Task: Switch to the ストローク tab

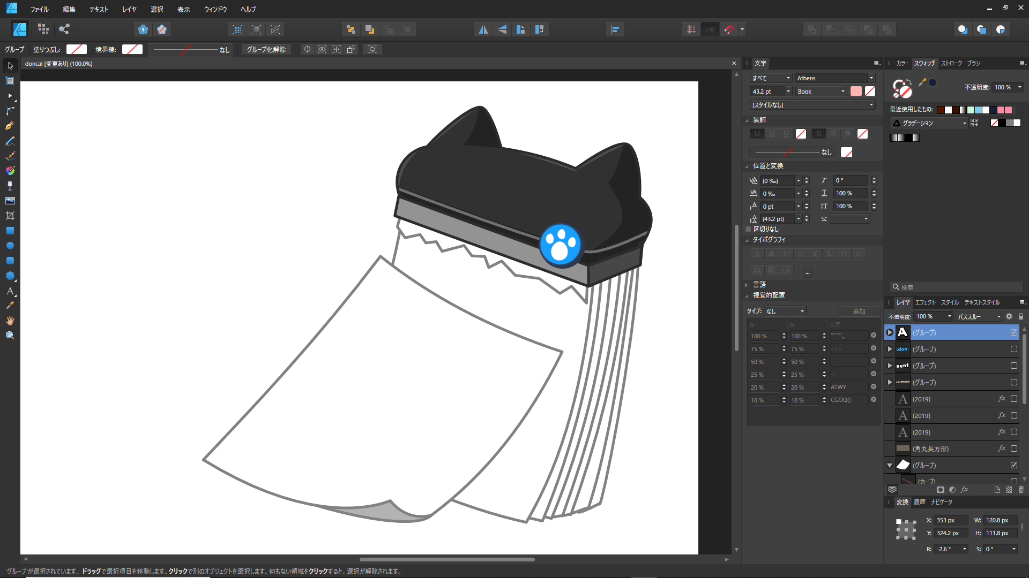Action: click(x=951, y=63)
